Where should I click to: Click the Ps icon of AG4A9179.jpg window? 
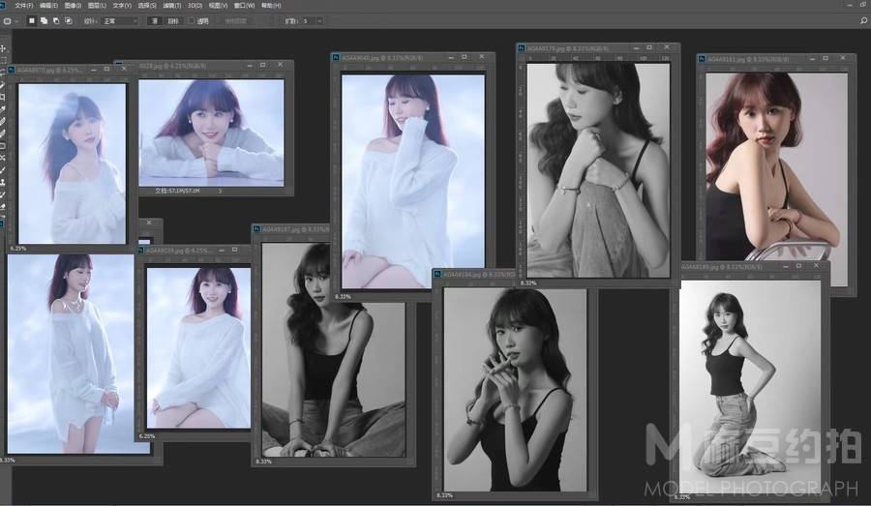click(522, 48)
